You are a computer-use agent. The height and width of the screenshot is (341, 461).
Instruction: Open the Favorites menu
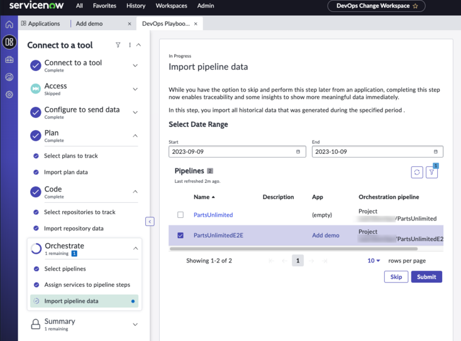coord(104,6)
